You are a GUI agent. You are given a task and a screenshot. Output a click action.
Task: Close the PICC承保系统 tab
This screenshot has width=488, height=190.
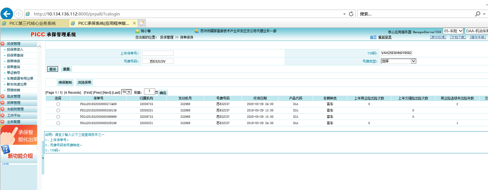pyautogui.click(x=134, y=23)
